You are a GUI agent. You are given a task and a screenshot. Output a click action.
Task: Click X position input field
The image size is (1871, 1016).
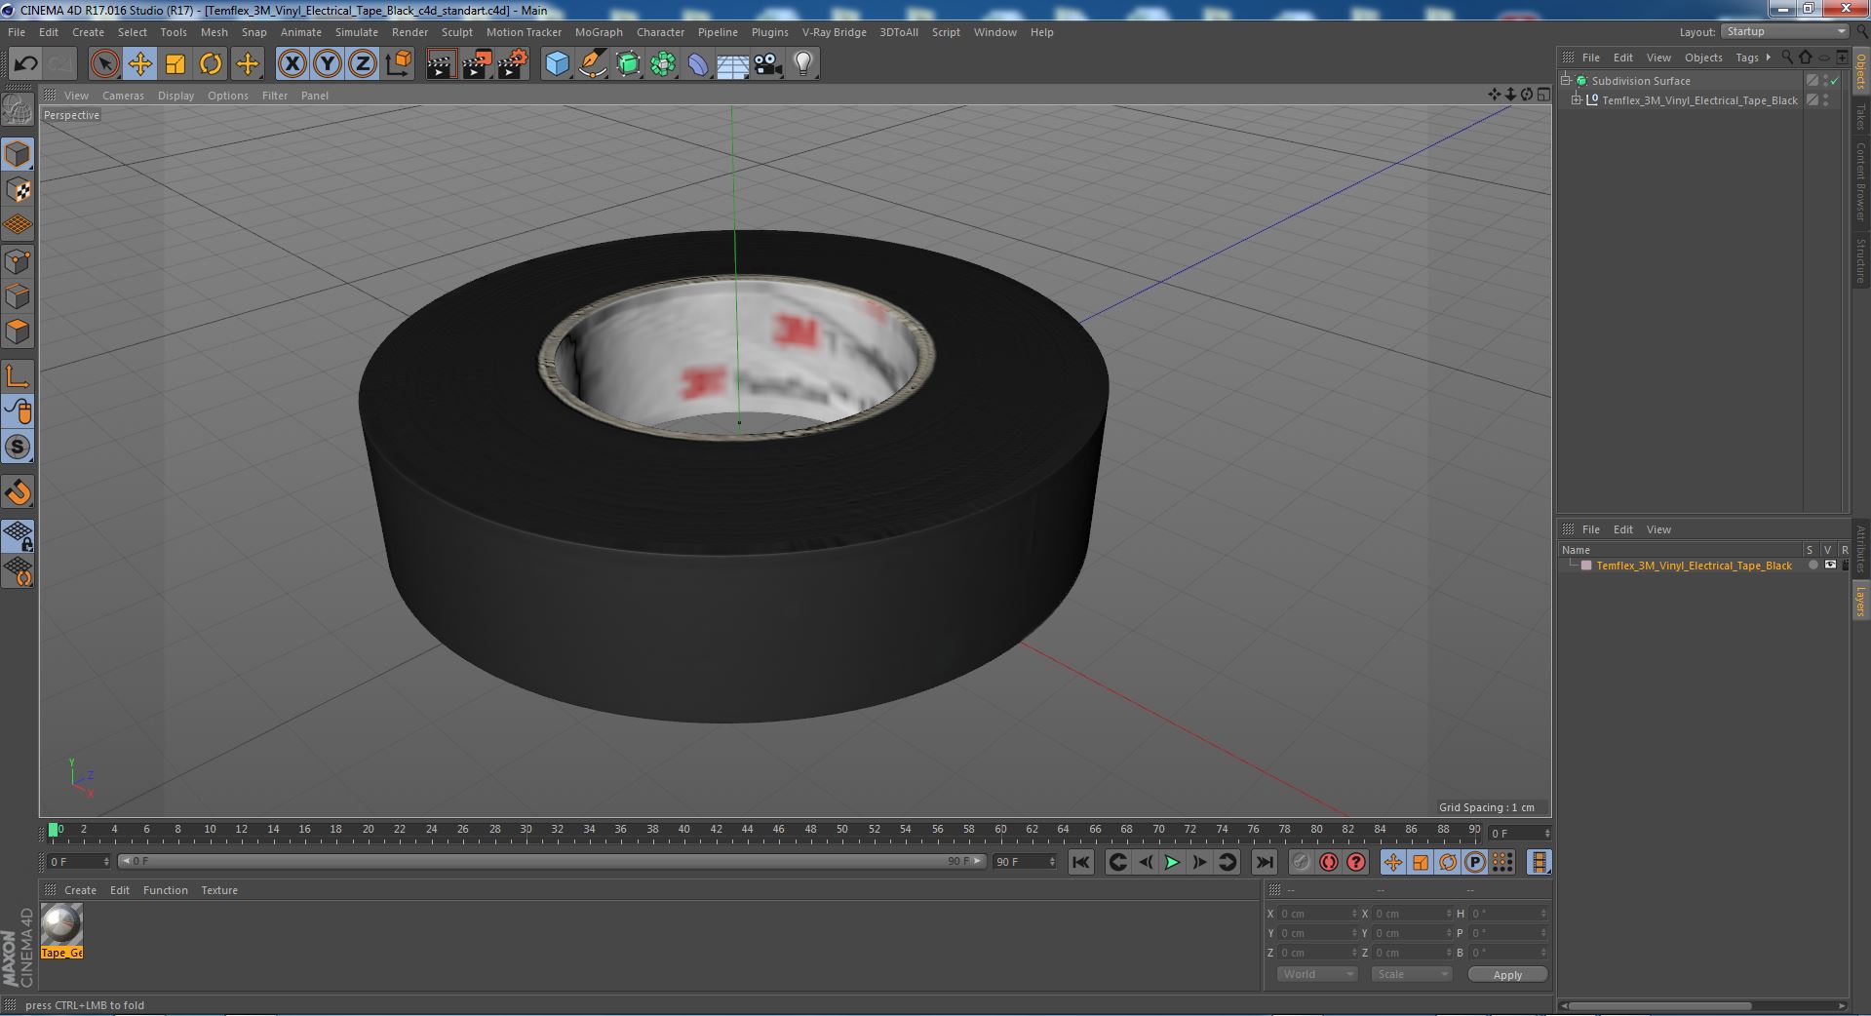(x=1317, y=914)
